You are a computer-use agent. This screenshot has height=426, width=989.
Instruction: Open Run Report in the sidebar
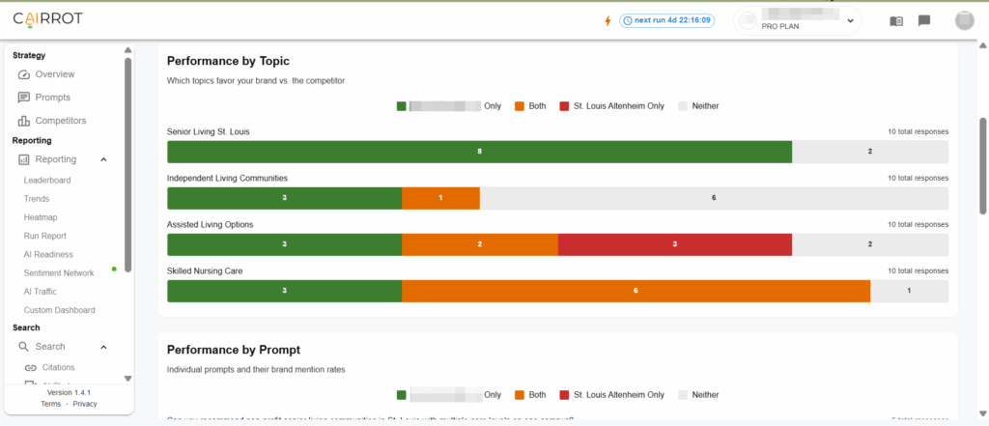(44, 236)
